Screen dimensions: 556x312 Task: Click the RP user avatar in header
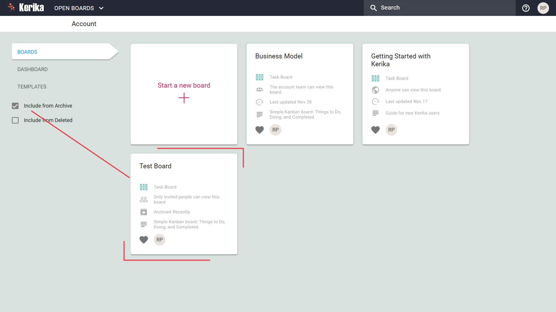[x=543, y=8]
